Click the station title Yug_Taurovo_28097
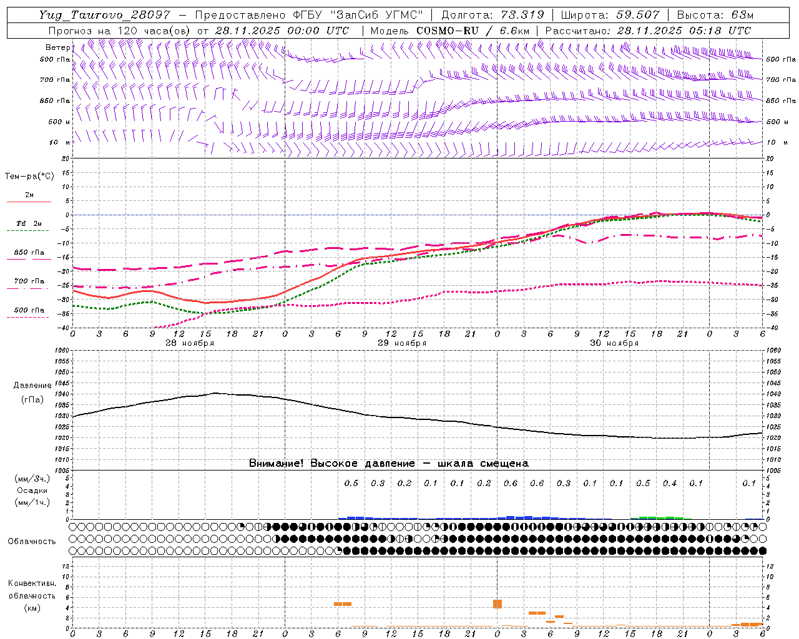 coord(106,15)
